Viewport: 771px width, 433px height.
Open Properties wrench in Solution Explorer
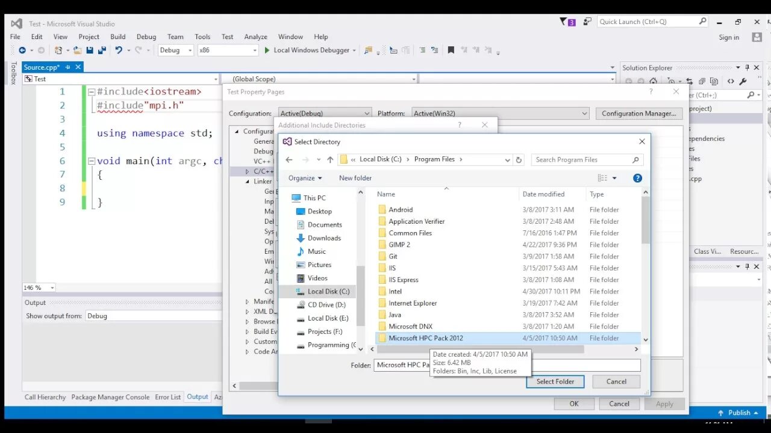(x=743, y=81)
